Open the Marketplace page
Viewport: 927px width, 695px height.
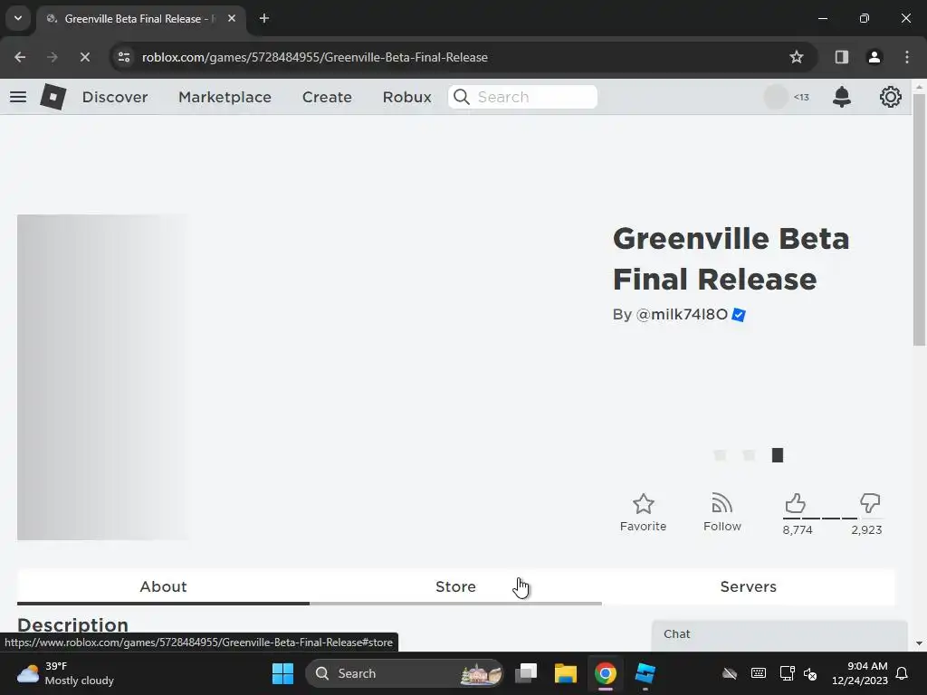[x=225, y=97]
